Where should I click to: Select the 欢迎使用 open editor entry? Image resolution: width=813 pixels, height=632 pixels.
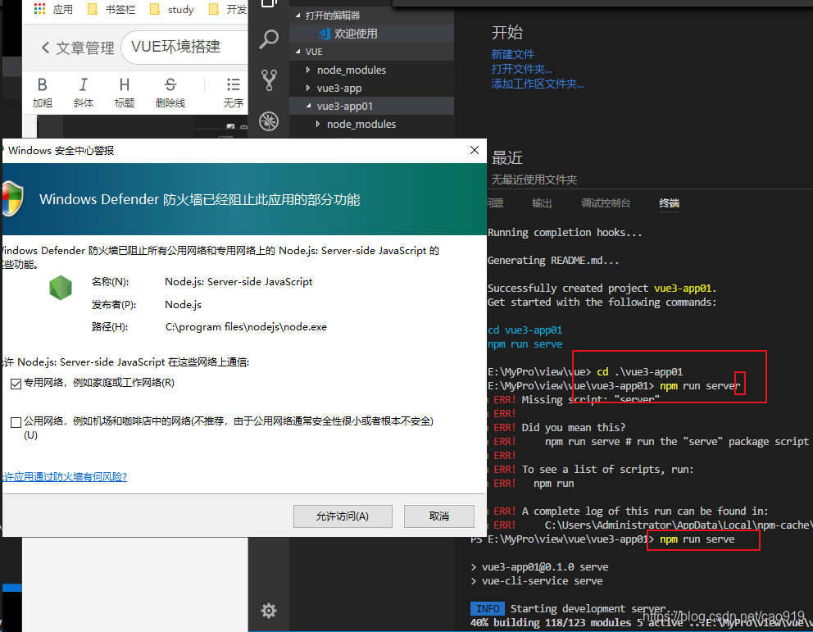372,34
